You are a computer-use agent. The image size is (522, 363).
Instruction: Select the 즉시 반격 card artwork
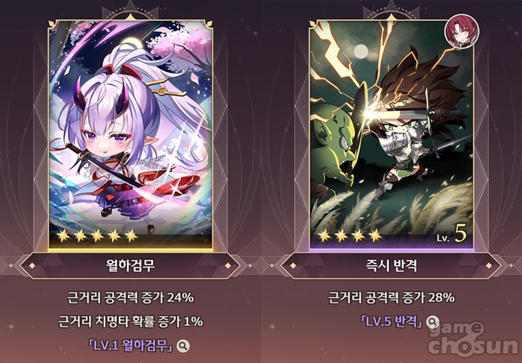(391, 134)
